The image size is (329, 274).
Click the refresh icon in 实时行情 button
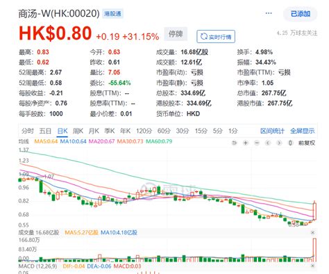point(204,37)
